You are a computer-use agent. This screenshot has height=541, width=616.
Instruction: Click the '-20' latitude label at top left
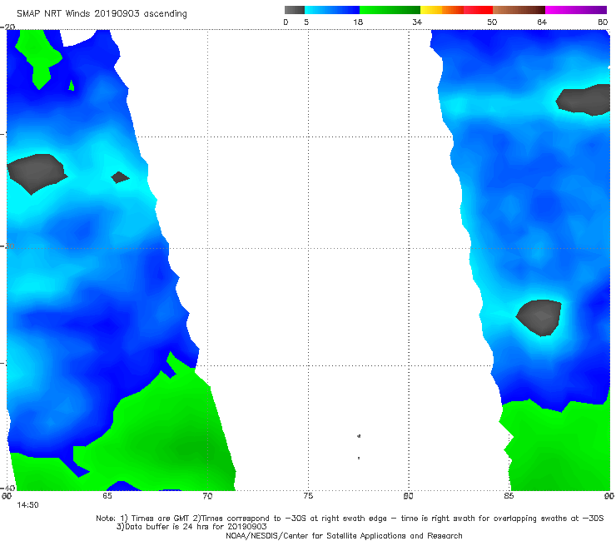(x=7, y=27)
